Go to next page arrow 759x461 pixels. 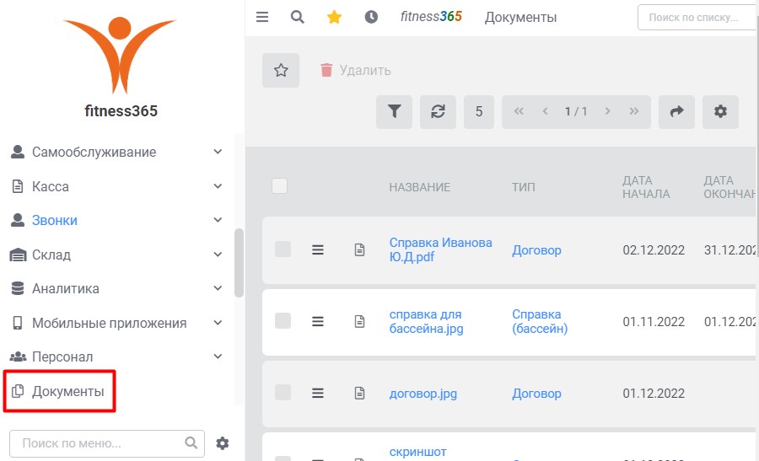607,111
